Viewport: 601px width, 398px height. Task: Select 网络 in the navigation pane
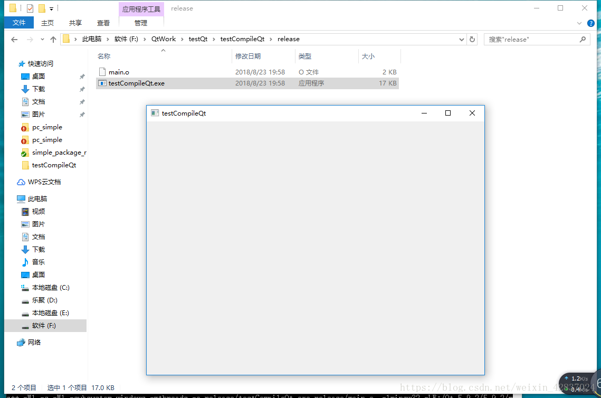34,343
